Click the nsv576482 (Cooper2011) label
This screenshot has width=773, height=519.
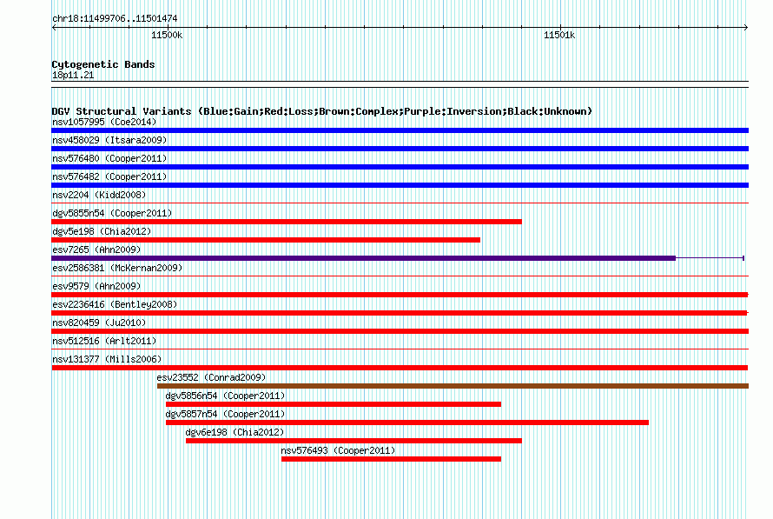click(109, 176)
